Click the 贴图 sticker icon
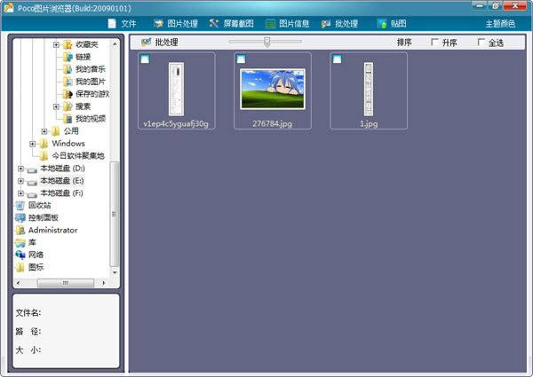Screen dimensions: 533x377 (x=381, y=23)
